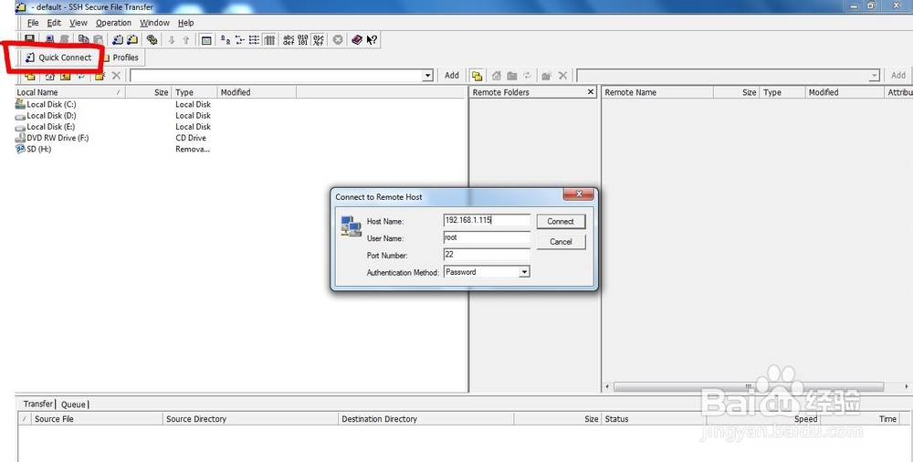913x462 pixels.
Task: Click the remote Delete X icon
Action: point(563,76)
